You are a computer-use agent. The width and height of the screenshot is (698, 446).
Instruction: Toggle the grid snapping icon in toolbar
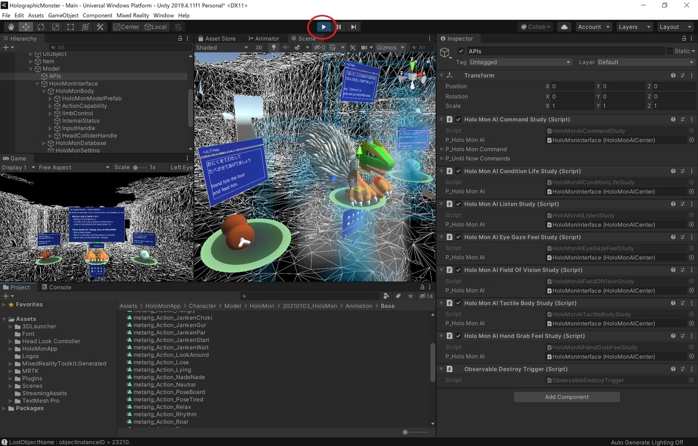click(179, 27)
